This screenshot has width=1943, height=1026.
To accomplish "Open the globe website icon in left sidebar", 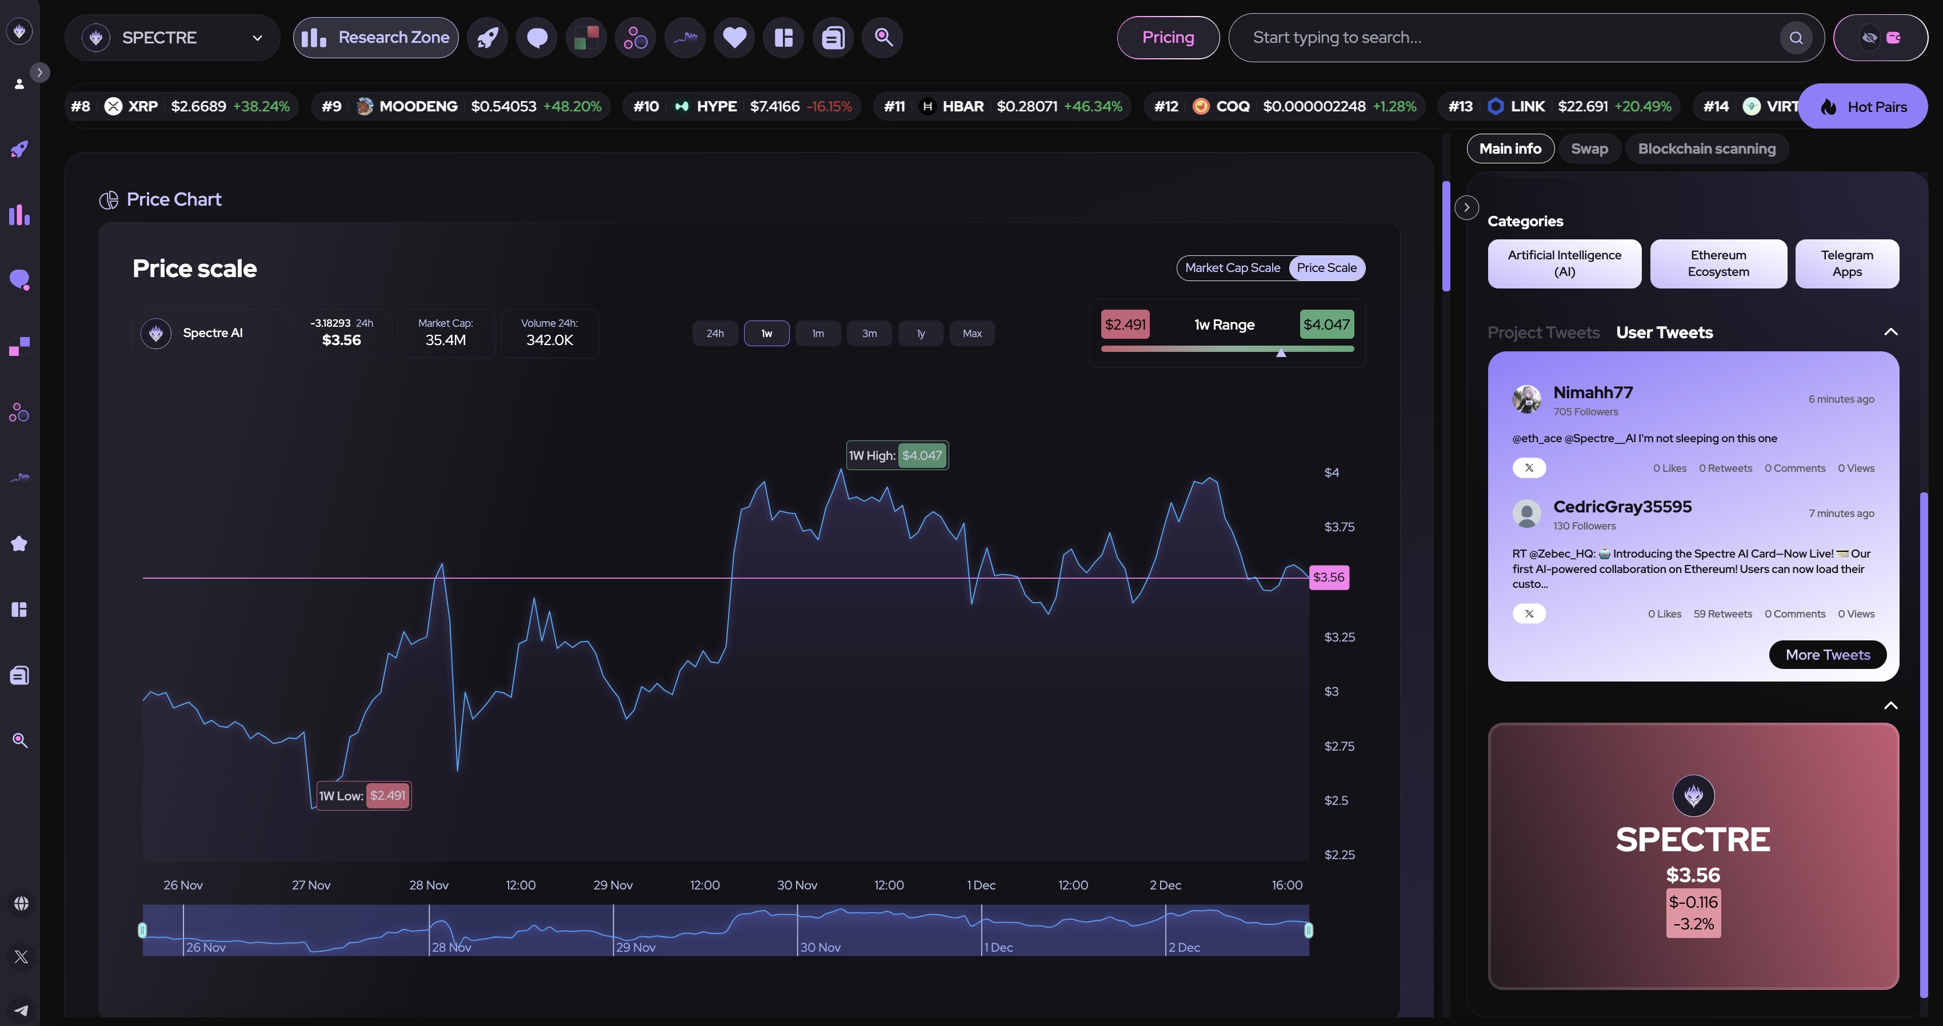I will coord(21,903).
